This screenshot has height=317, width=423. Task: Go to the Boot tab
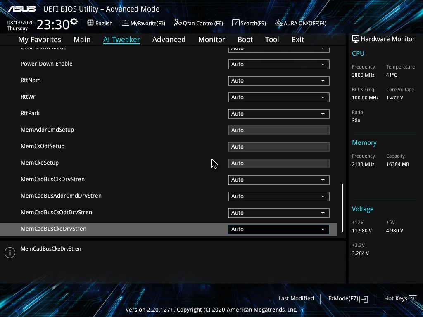(x=245, y=40)
